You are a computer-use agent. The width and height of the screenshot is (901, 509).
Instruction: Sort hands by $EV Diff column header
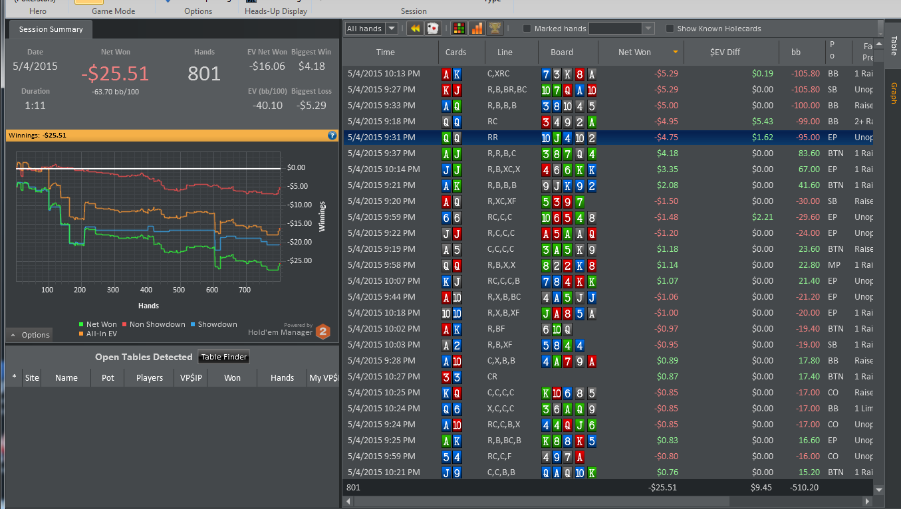tap(724, 52)
